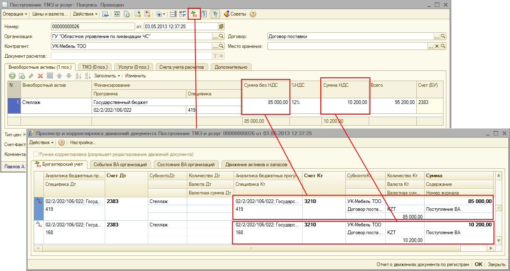Clear Место хранения field with X icon
The height and width of the screenshot is (271, 510).
[437, 46]
